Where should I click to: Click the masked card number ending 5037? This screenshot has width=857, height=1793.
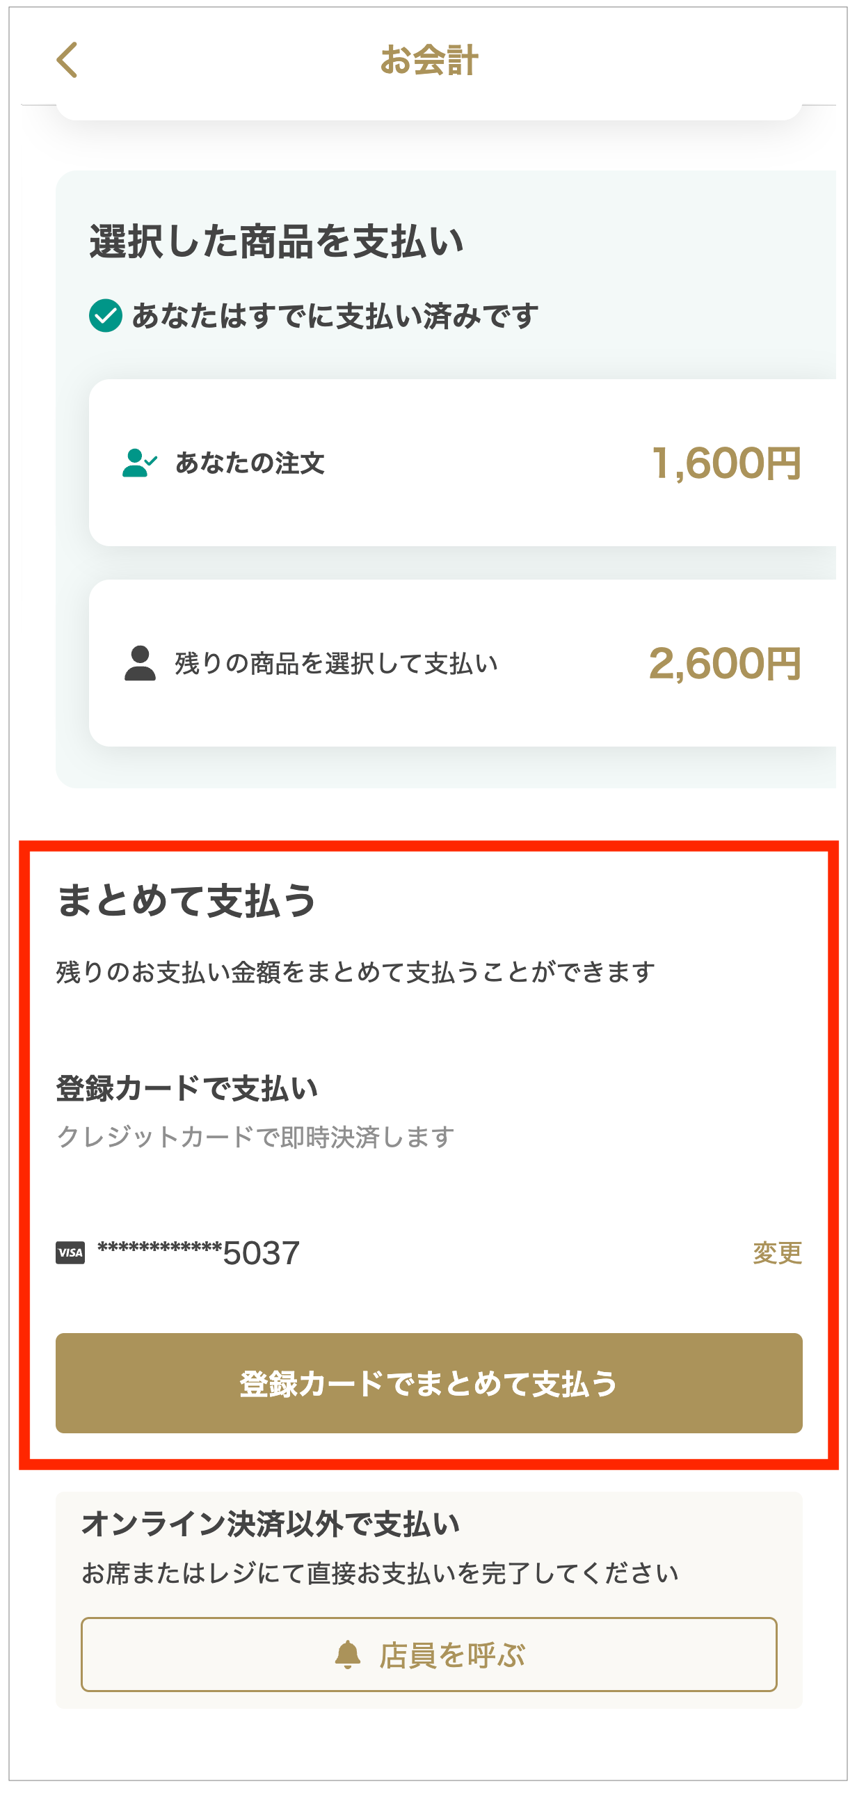[199, 1253]
